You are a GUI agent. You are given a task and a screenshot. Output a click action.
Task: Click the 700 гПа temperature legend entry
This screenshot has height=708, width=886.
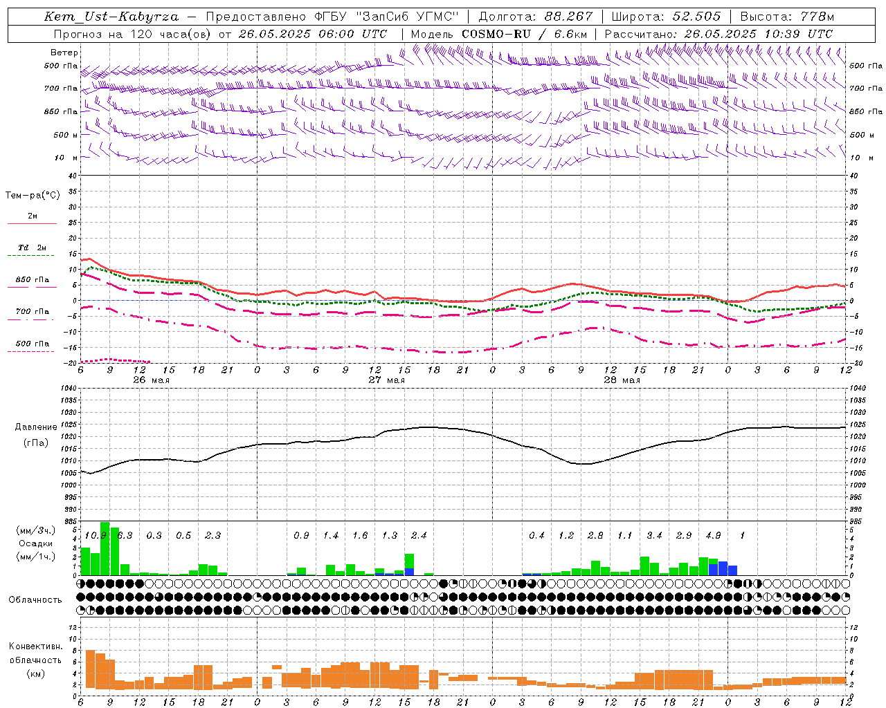pyautogui.click(x=32, y=312)
